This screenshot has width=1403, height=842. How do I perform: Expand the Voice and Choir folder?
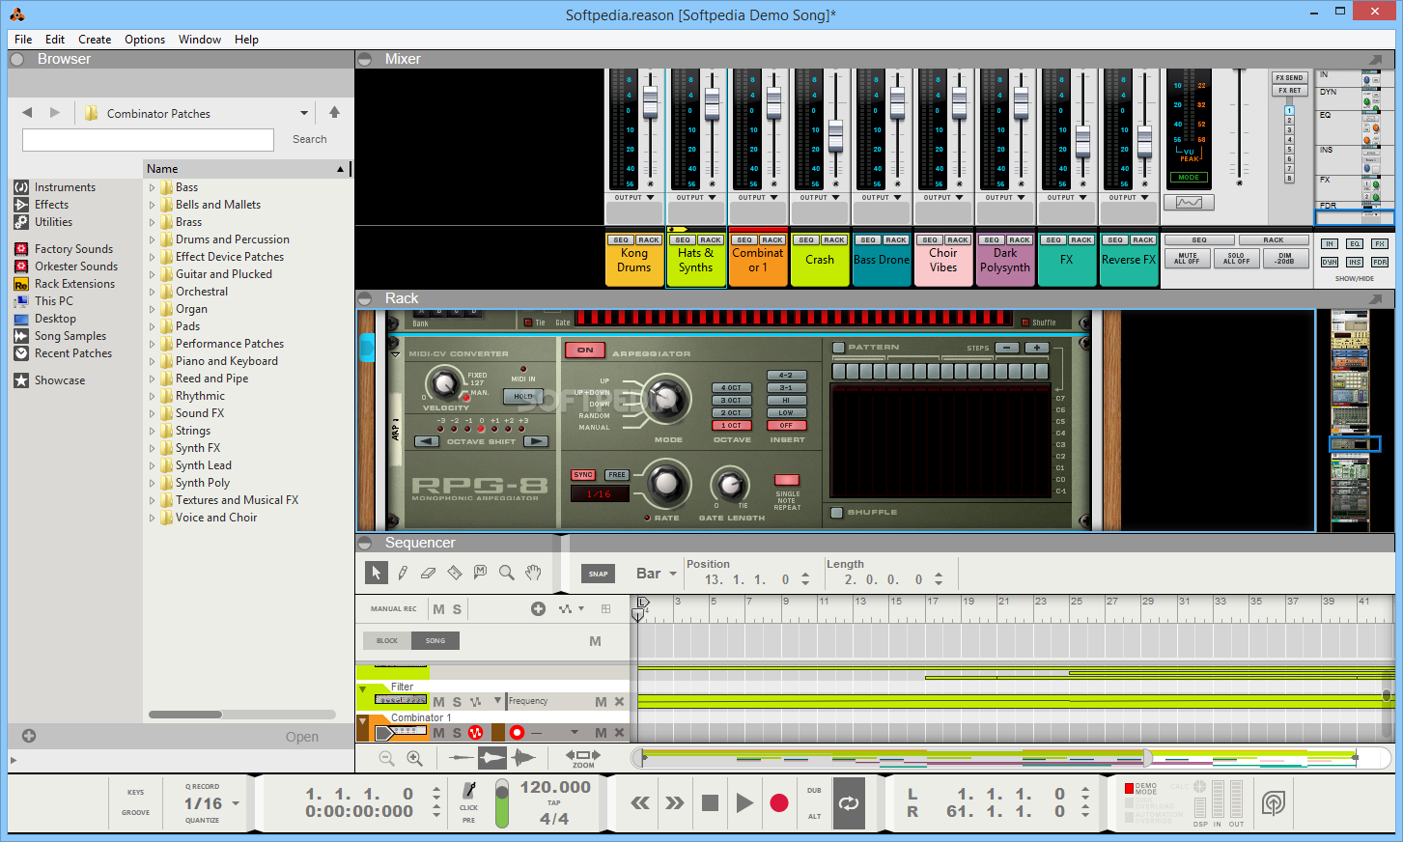pos(152,519)
